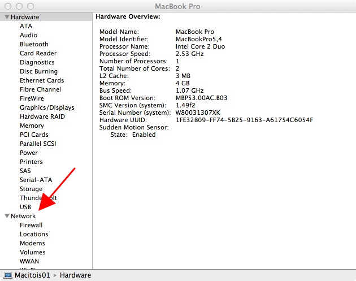The image size is (356, 281).
Task: Click the Hardware Overview heading
Action: click(x=128, y=16)
